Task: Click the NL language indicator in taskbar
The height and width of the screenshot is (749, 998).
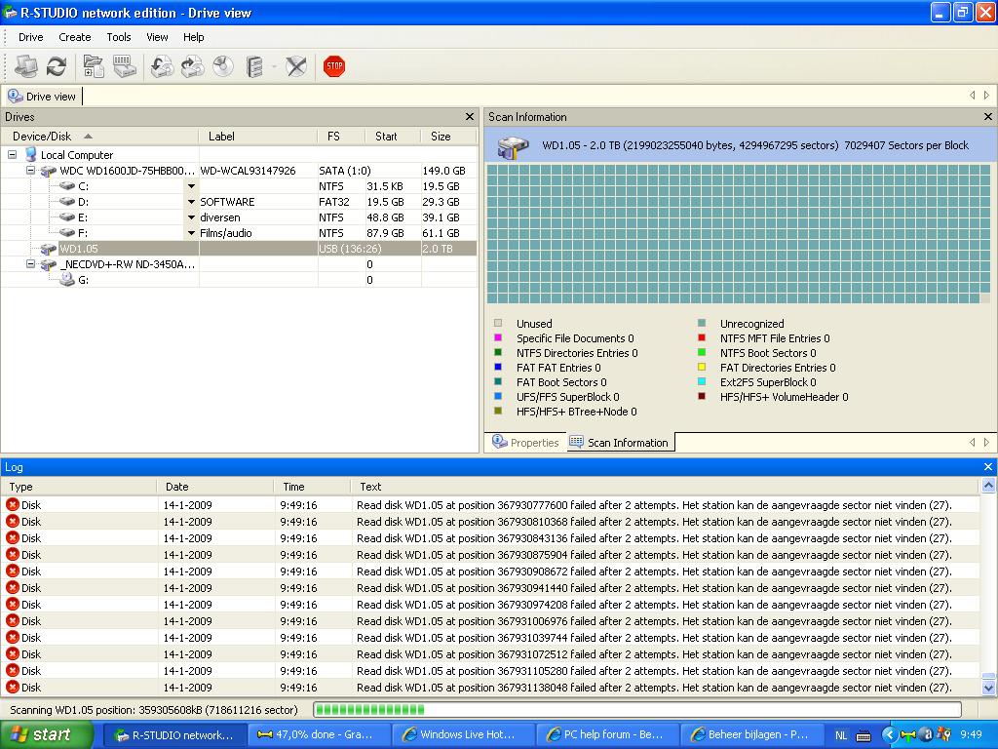Action: coord(841,735)
